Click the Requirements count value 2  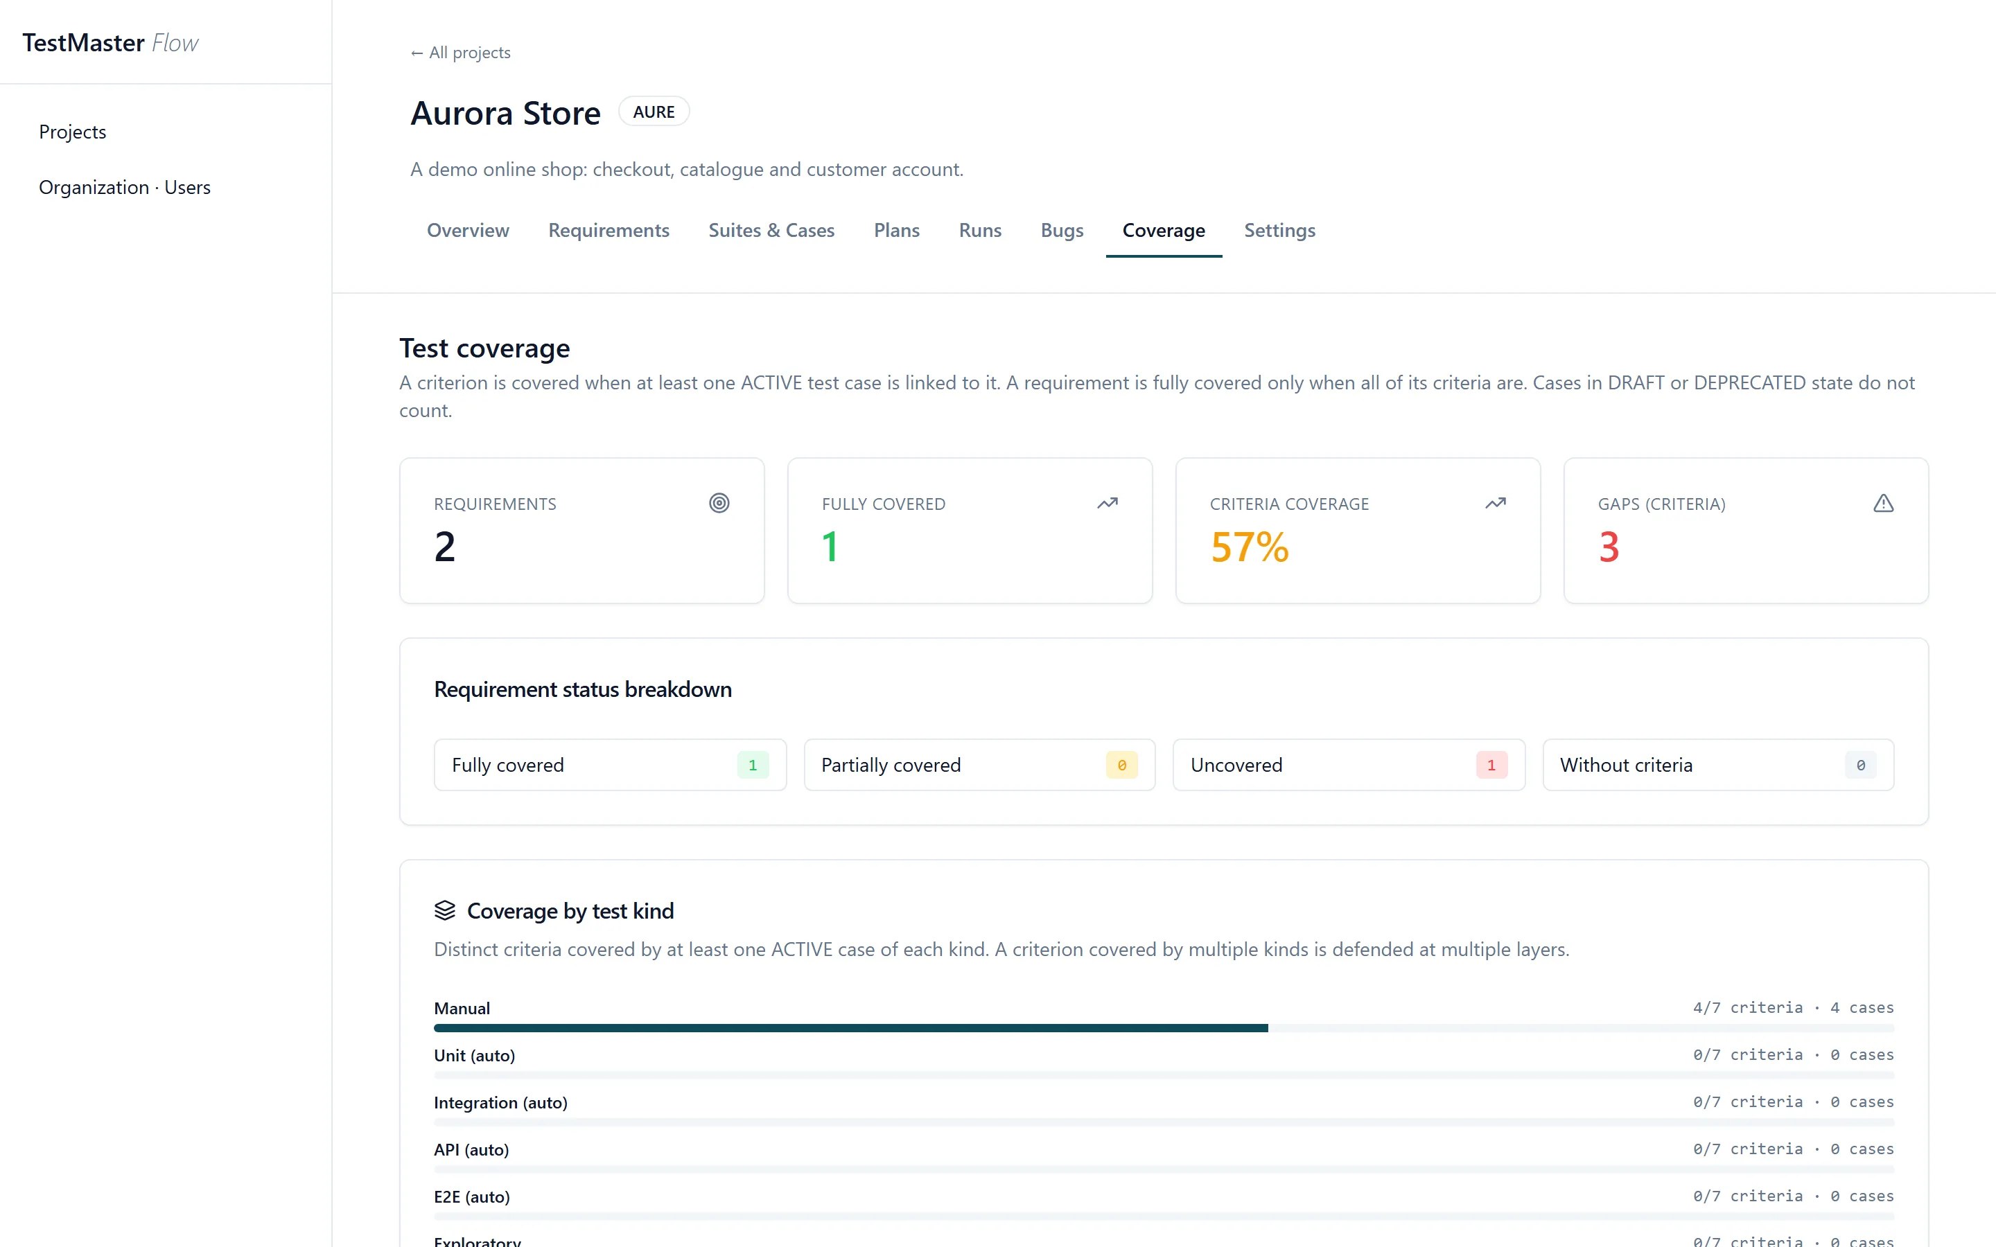[x=444, y=547]
